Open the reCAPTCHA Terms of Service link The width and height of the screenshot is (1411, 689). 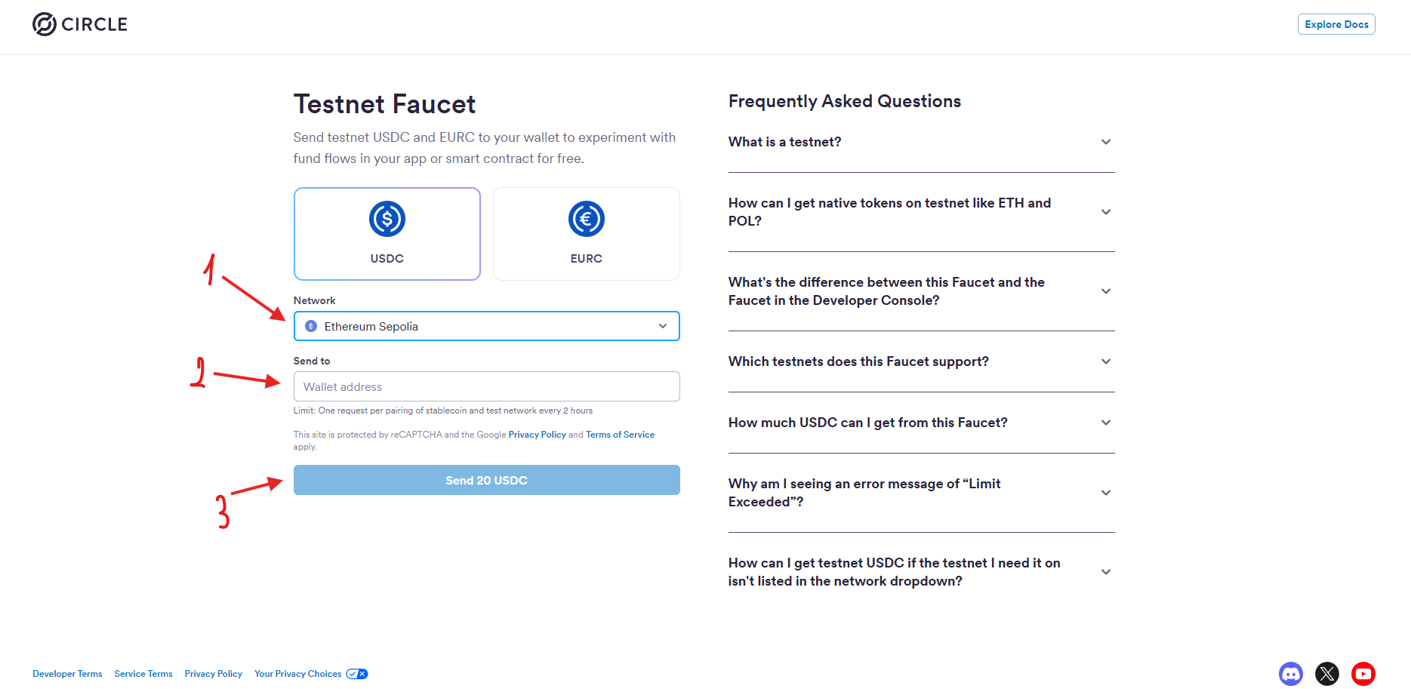click(620, 435)
